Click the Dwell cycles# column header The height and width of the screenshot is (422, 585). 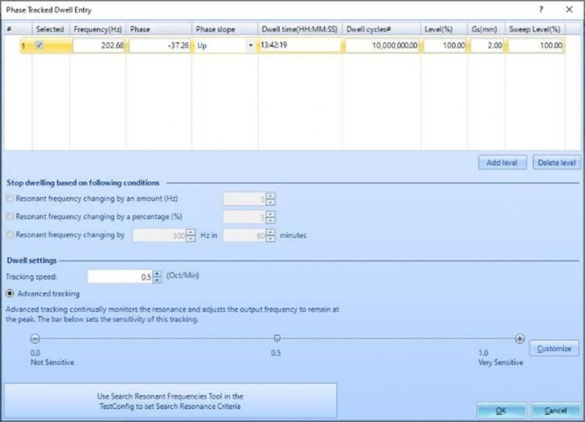382,29
